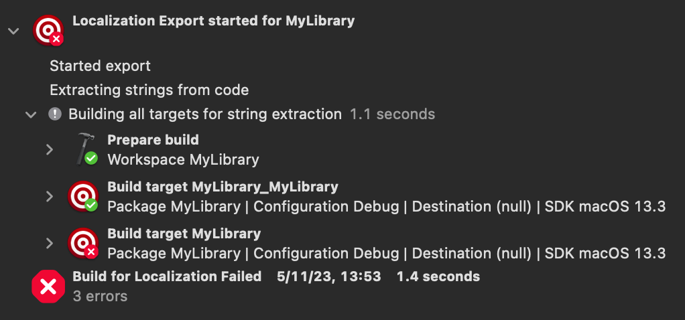Click the 5/11/23, 13:53 timestamp
Image resolution: width=685 pixels, height=320 pixels.
coord(328,276)
